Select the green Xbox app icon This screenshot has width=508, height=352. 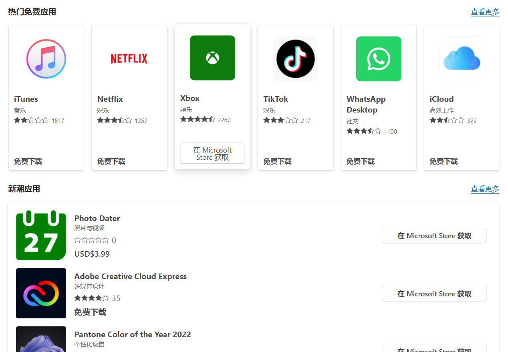[x=212, y=58]
